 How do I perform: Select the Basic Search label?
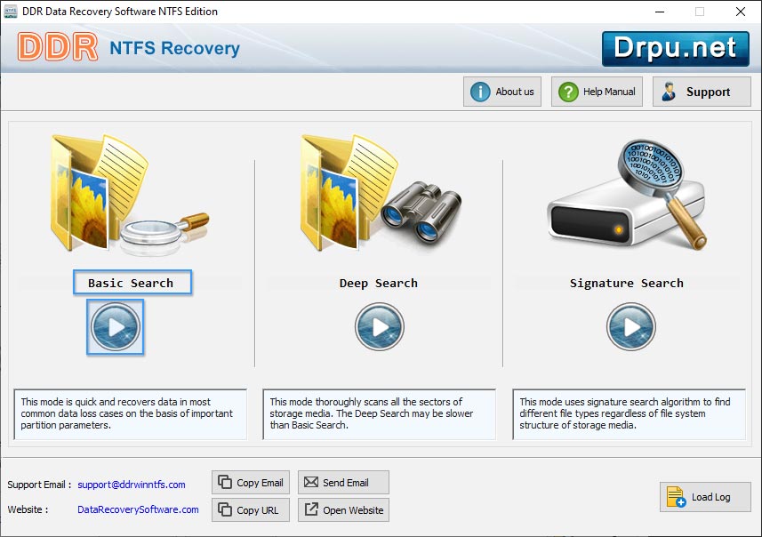click(x=132, y=283)
